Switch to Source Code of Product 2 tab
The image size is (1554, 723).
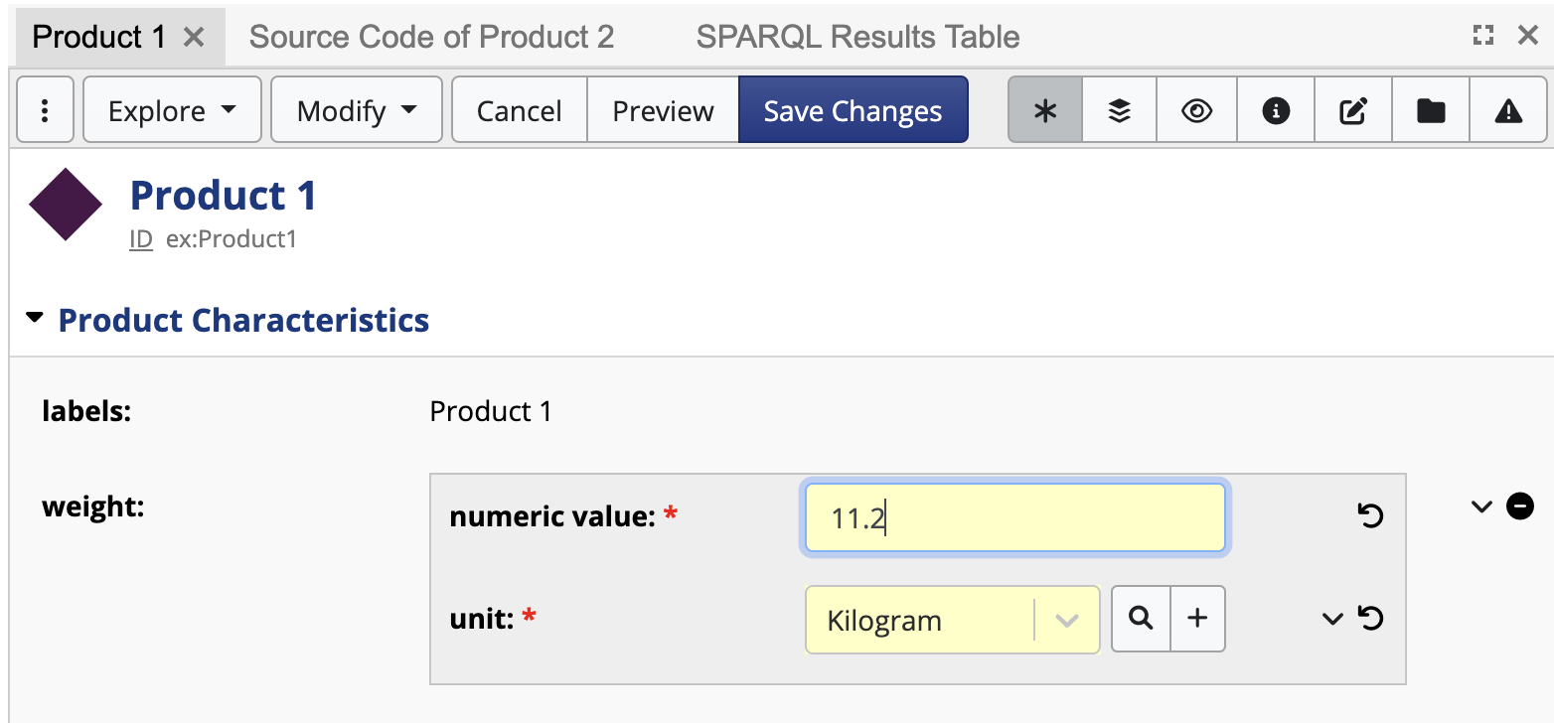[x=431, y=37]
